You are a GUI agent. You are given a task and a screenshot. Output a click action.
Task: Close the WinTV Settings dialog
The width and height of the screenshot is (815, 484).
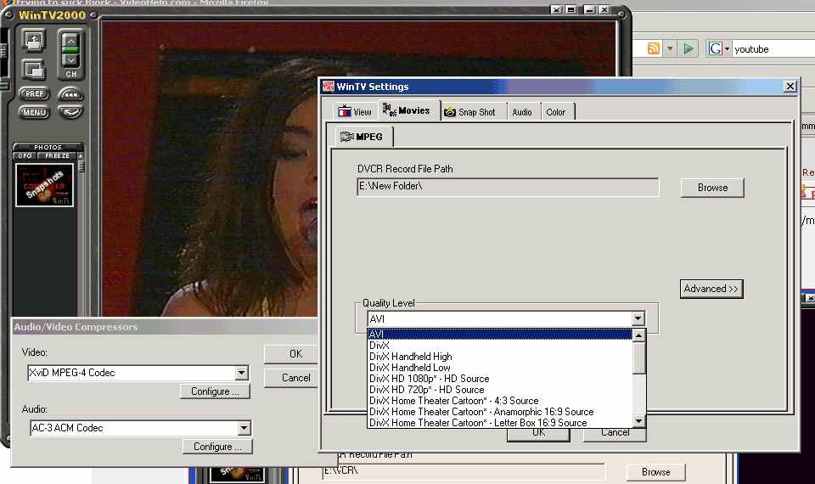[790, 87]
